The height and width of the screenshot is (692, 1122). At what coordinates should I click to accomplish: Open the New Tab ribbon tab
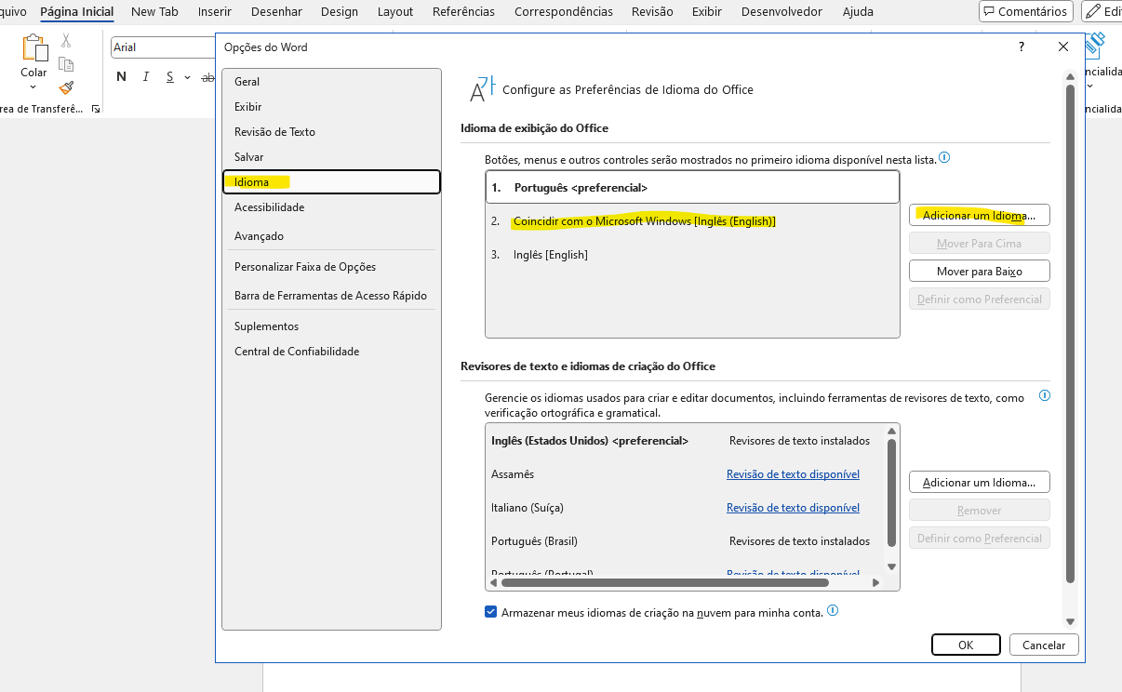(156, 12)
